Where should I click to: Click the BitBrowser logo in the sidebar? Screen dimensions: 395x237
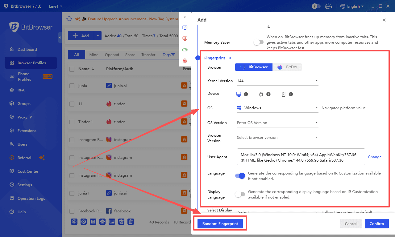click(31, 27)
